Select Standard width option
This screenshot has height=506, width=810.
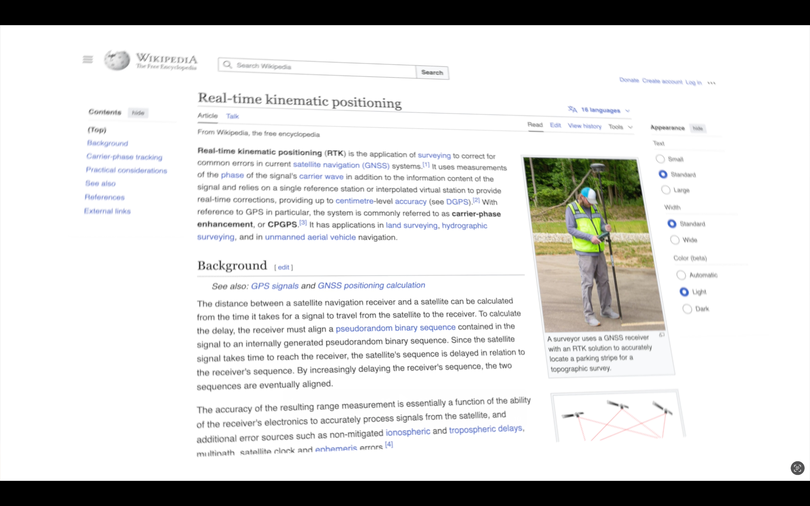(x=672, y=223)
